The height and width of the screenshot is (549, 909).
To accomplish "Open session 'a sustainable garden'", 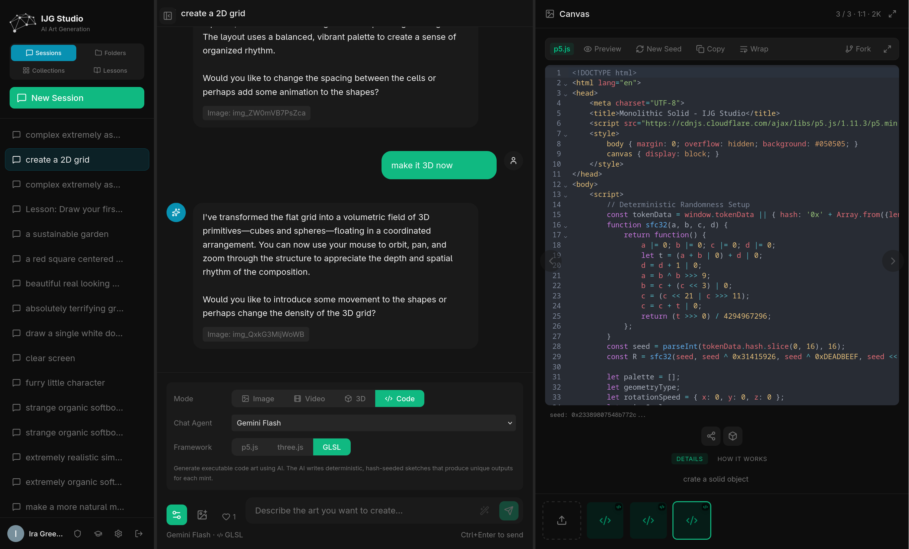I will tap(77, 234).
